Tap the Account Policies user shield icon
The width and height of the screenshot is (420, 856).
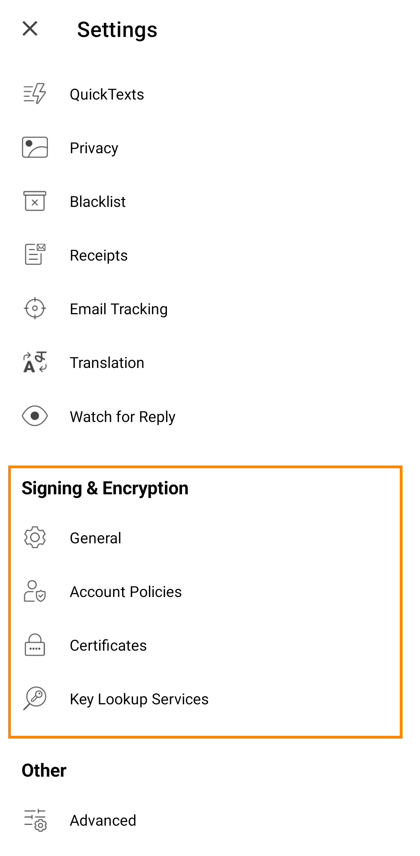coord(35,591)
